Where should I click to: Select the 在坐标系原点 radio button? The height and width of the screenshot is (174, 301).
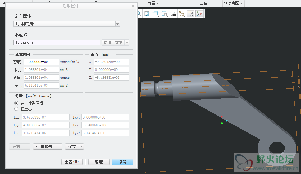tap(16, 103)
